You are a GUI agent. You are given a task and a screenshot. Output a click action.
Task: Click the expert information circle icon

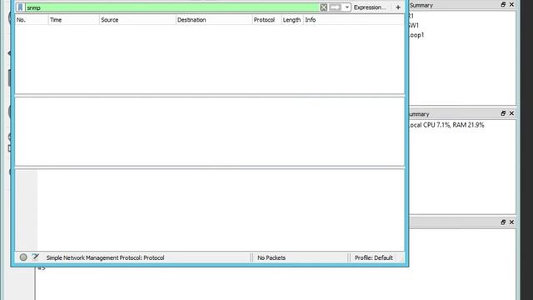pyautogui.click(x=23, y=257)
